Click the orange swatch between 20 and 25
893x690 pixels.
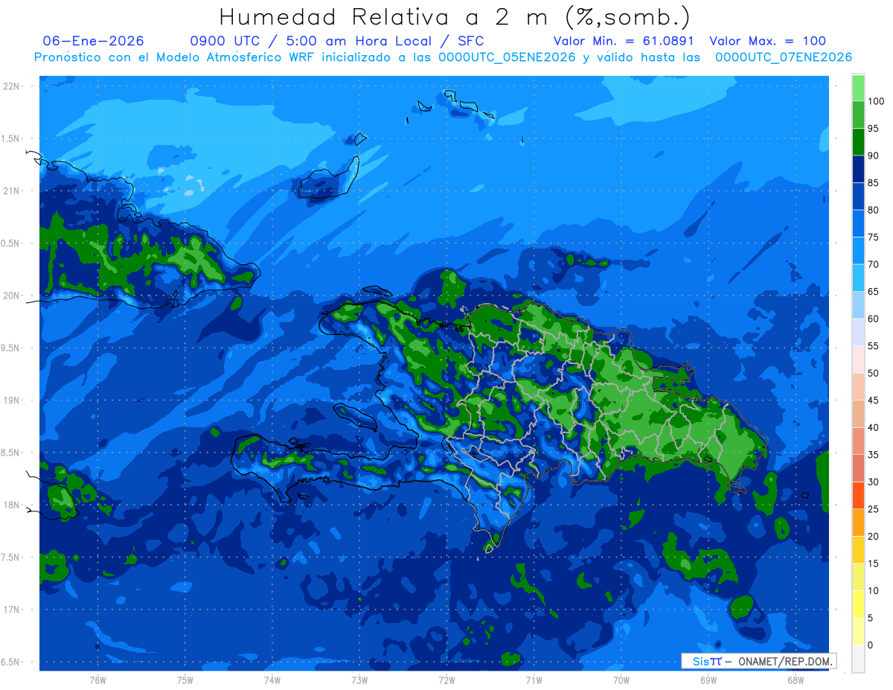[x=858, y=522]
